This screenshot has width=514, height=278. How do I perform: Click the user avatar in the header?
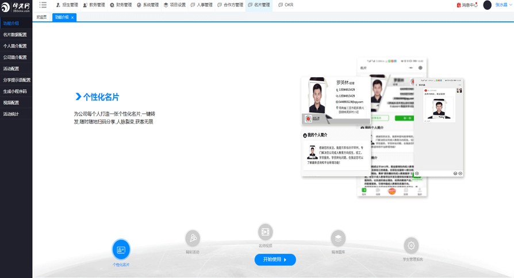pos(487,5)
